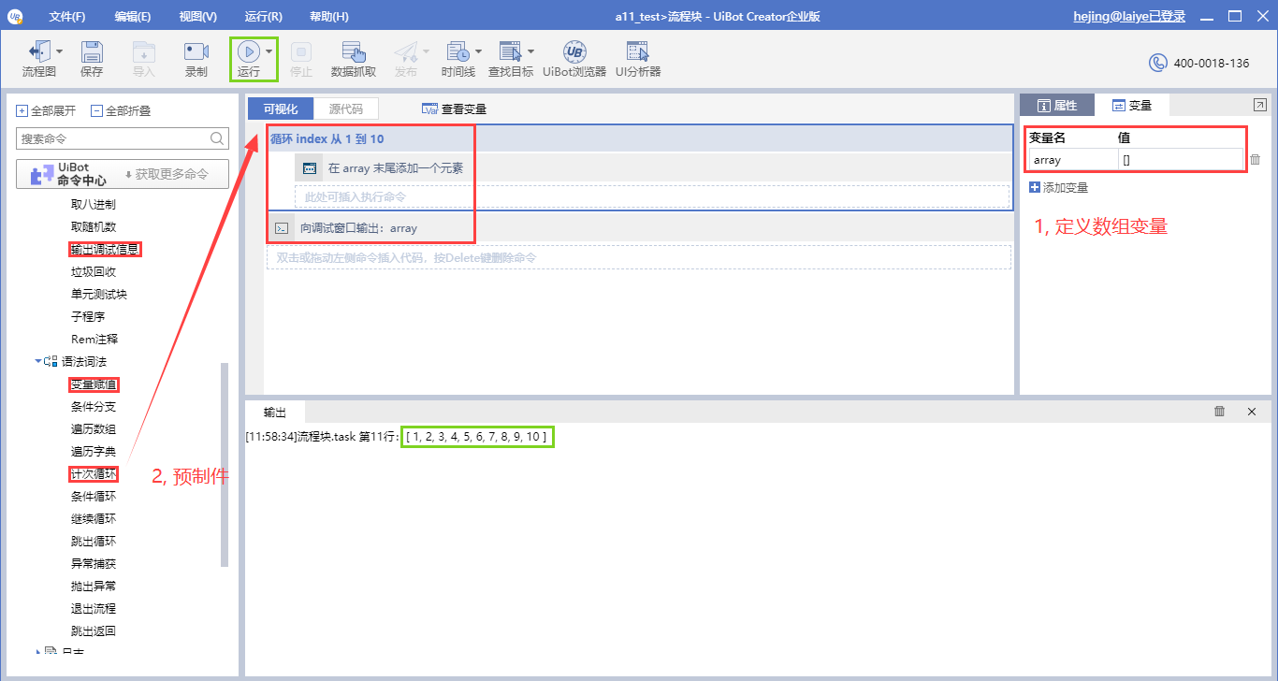Screen dimensions: 1278x681
Task: Open the Run button dropdown arrow
Action: [x=269, y=51]
